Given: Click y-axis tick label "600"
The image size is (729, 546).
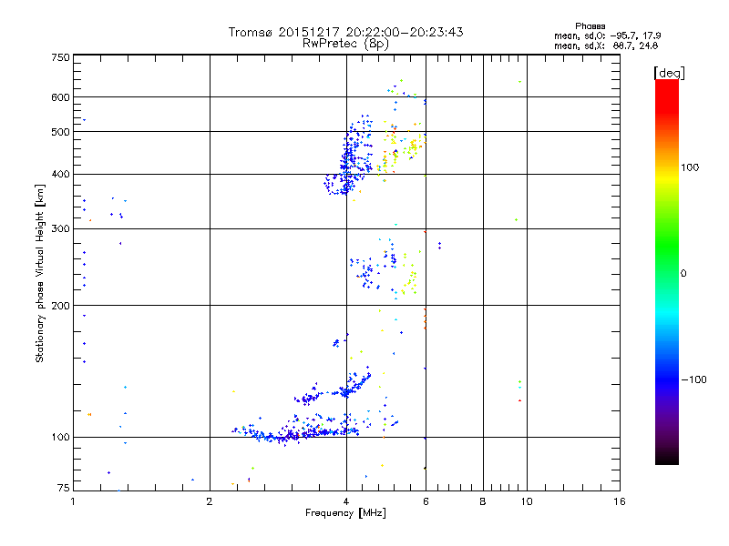Looking at the screenshot, I should [x=60, y=97].
